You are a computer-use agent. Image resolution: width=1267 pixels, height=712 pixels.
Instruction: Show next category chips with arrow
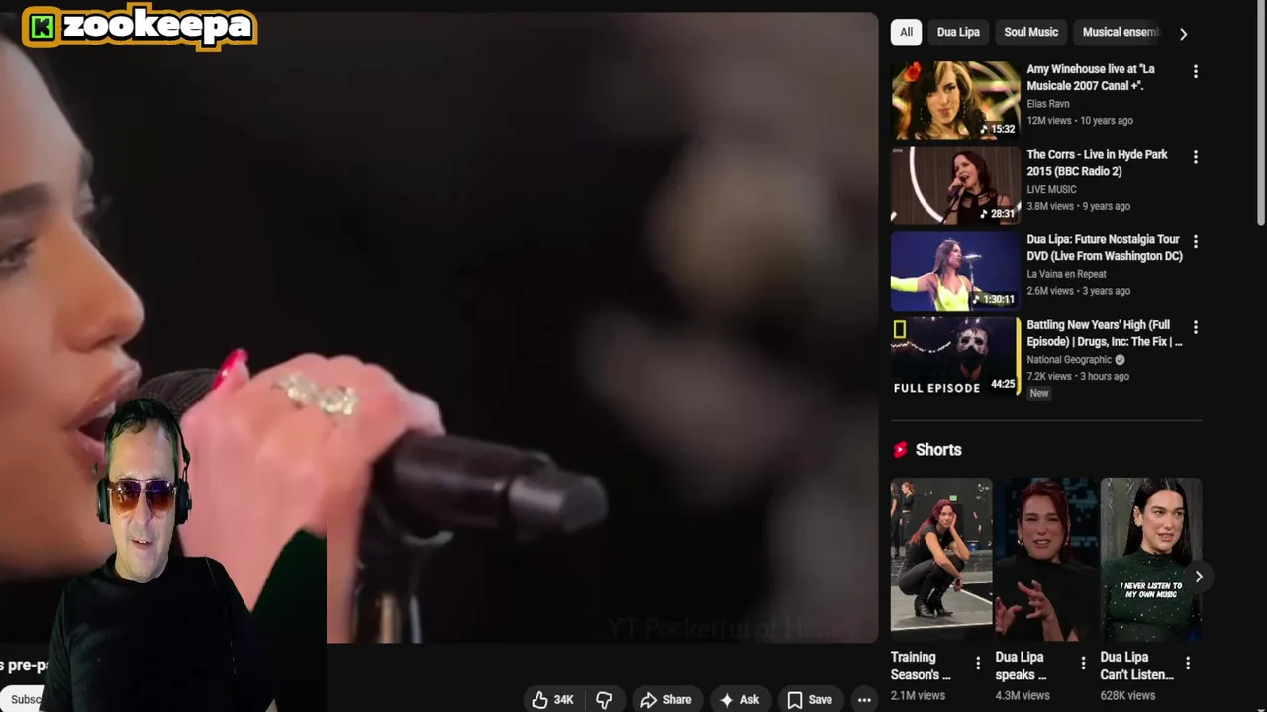[1183, 34]
